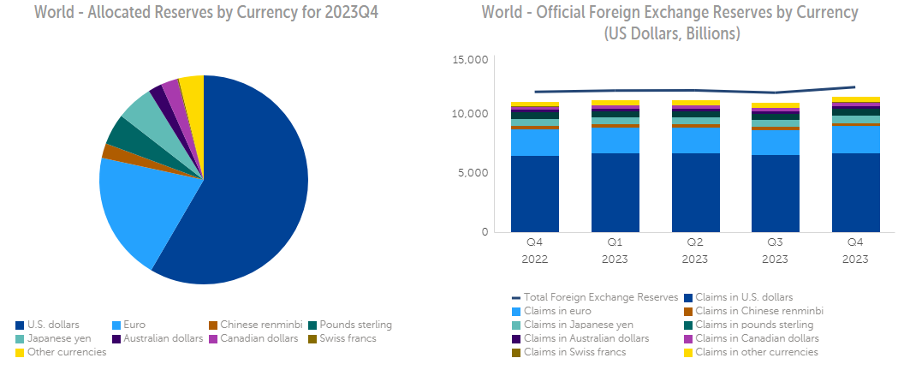Click the dark blue Q4 2023 bar segment

pyautogui.click(x=855, y=193)
